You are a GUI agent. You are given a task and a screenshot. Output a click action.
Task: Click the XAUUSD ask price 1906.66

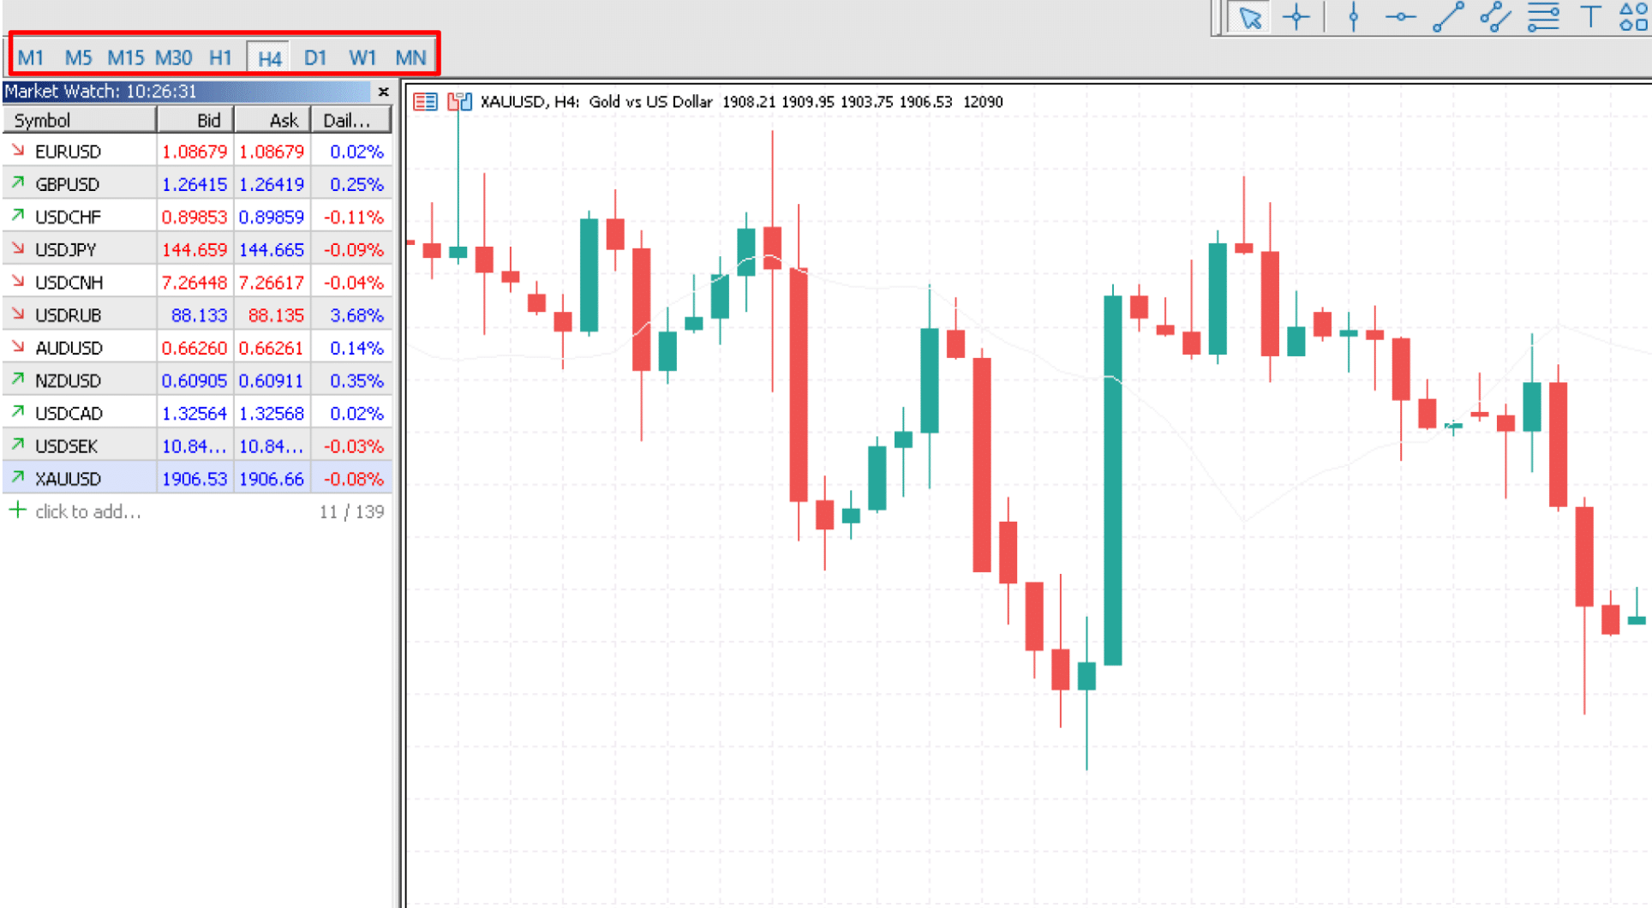point(272,478)
